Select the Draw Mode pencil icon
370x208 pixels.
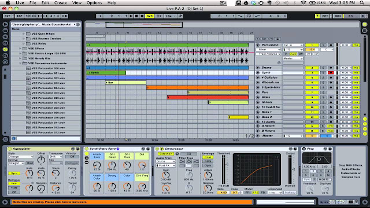pos(180,16)
